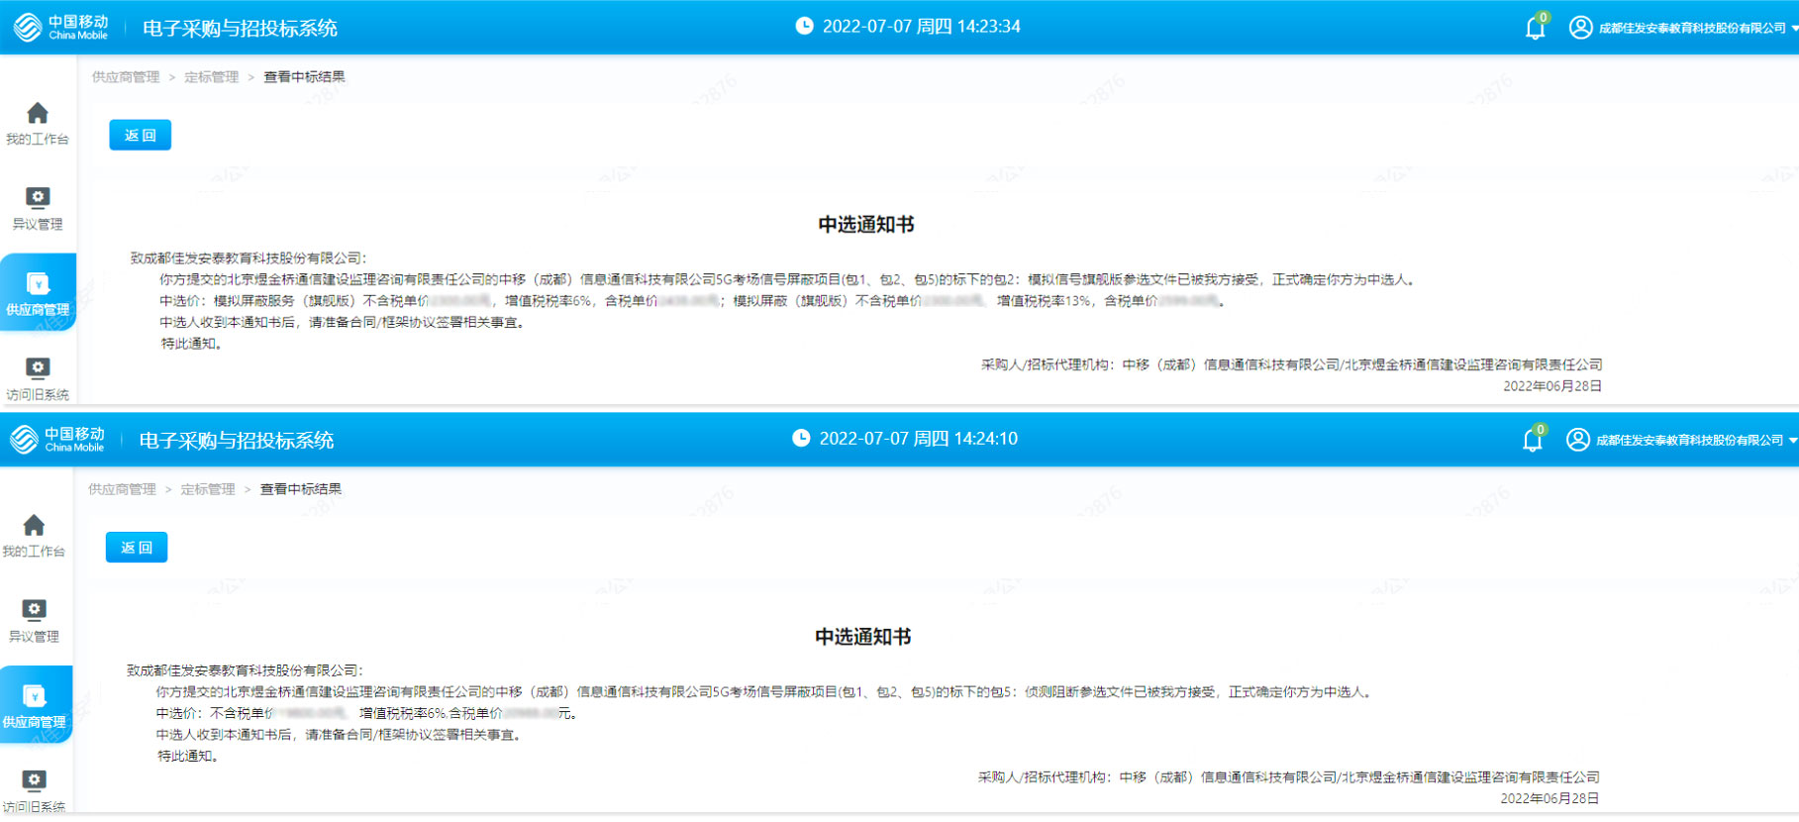Image resolution: width=1799 pixels, height=822 pixels.
Task: Click the user avatar icon in the 14:23:34 header
Action: click(1580, 28)
